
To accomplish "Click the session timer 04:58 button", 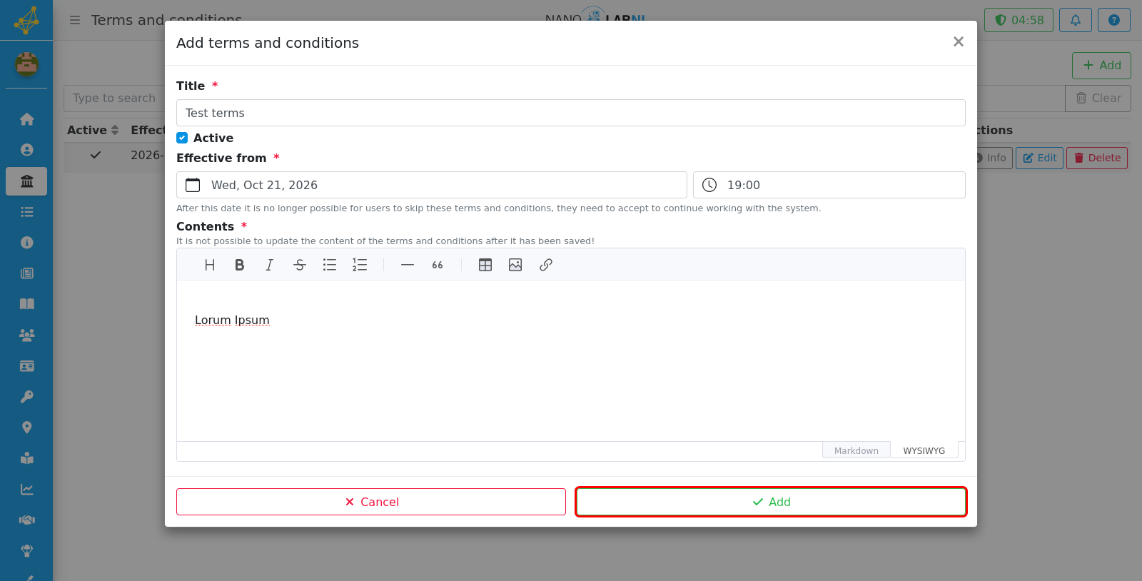I will [x=1019, y=20].
